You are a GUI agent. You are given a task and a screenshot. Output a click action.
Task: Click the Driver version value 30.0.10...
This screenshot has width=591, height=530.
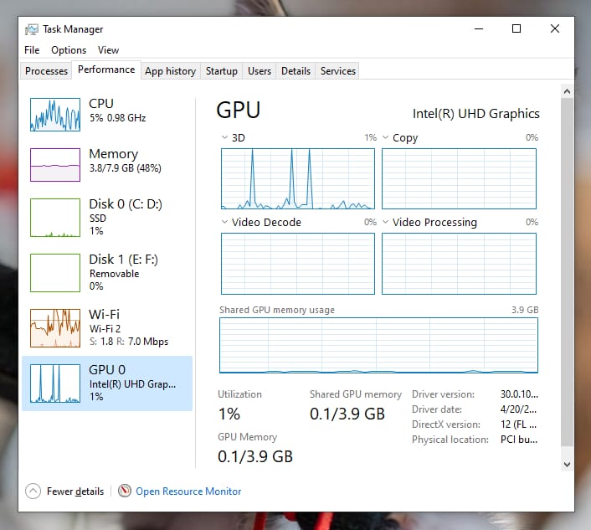[x=519, y=394]
